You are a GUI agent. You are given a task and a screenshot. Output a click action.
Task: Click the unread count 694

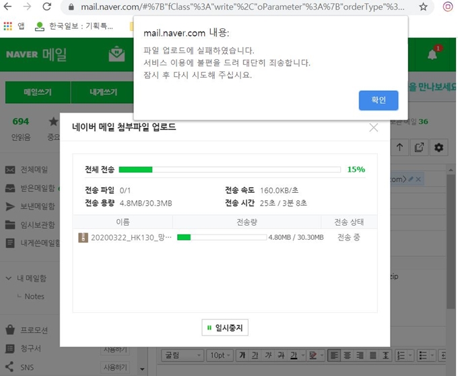coord(21,121)
